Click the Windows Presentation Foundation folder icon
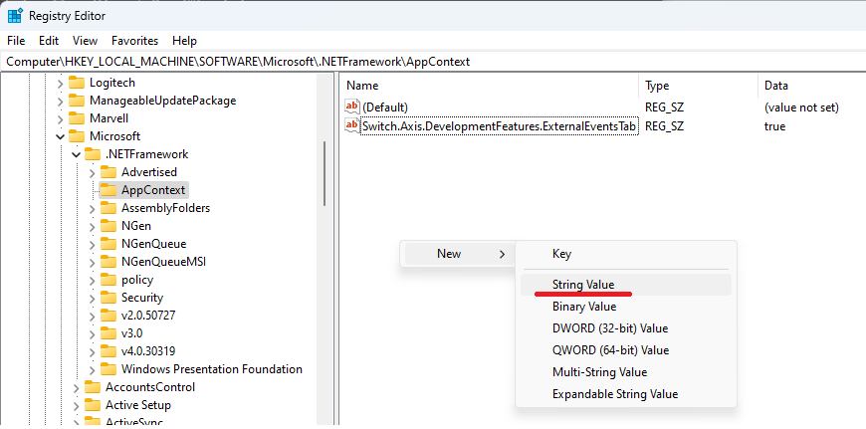 (108, 369)
